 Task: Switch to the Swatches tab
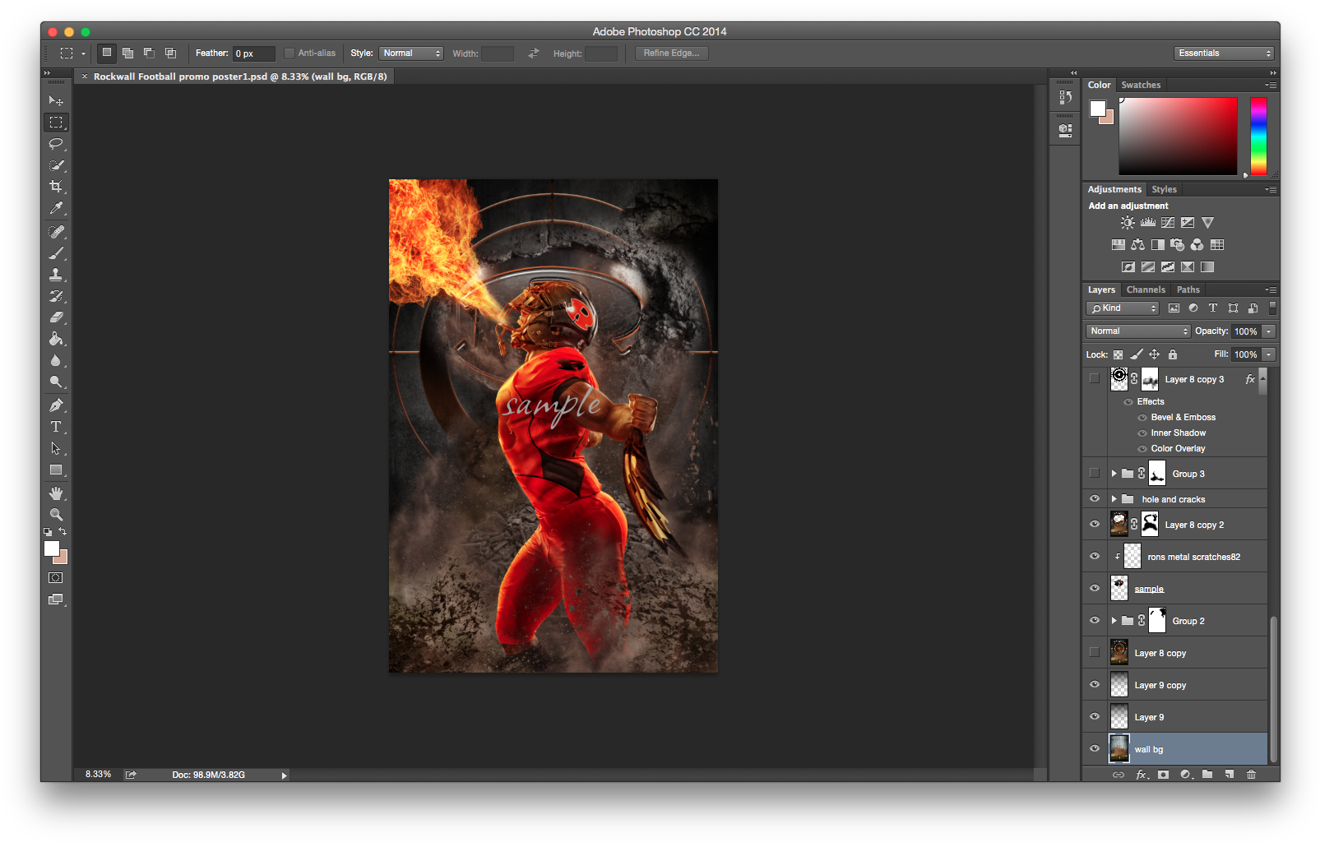[1142, 85]
